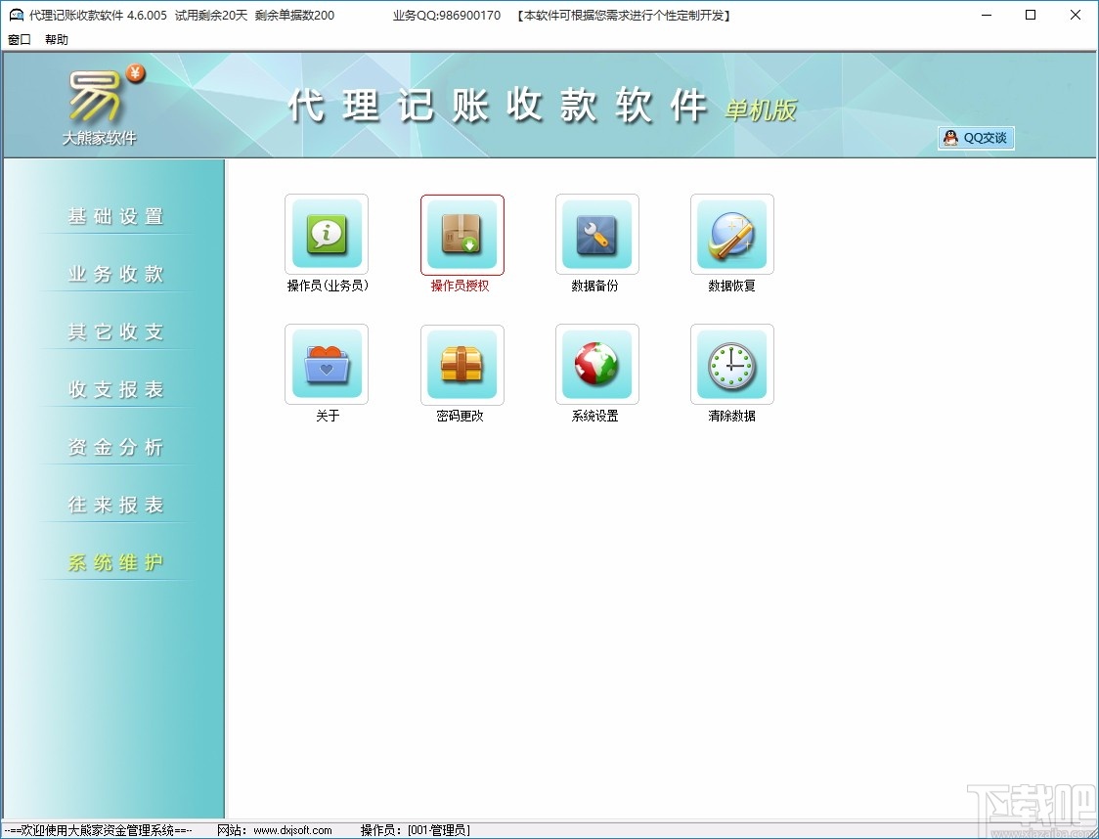Select 基础设置 in the sidebar

click(x=115, y=216)
